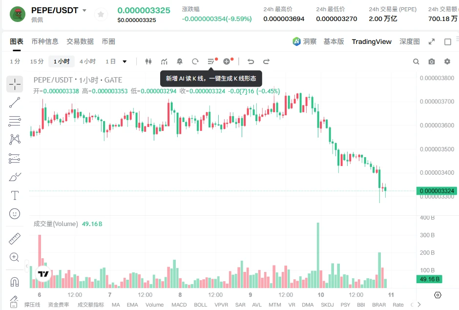This screenshot has width=459, height=310.
Task: Switch to TradingView chart mode
Action: pyautogui.click(x=372, y=41)
